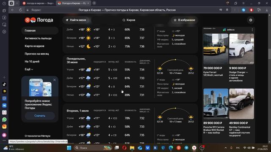The image size is (271, 152).
Task: Switch to the «погода в кирове — Яндекс» tab
Action: tap(39, 3)
